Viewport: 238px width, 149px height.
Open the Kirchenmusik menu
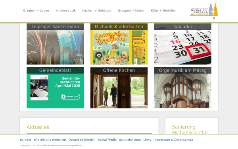[x=65, y=10]
